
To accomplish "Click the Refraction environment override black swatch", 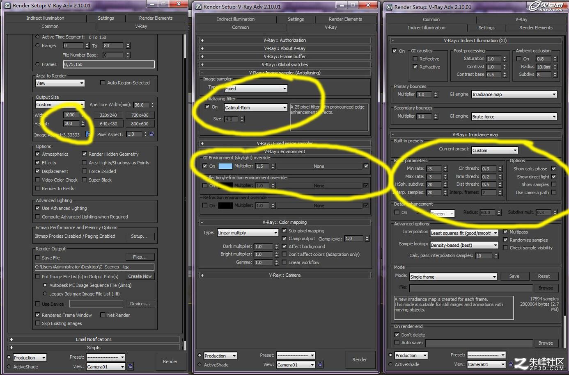I will click(x=225, y=205).
